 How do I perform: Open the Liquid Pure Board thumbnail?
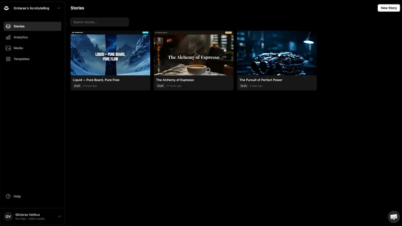110,53
